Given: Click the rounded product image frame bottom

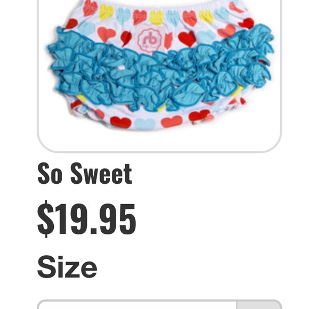Looking at the screenshot, I should (x=159, y=151).
